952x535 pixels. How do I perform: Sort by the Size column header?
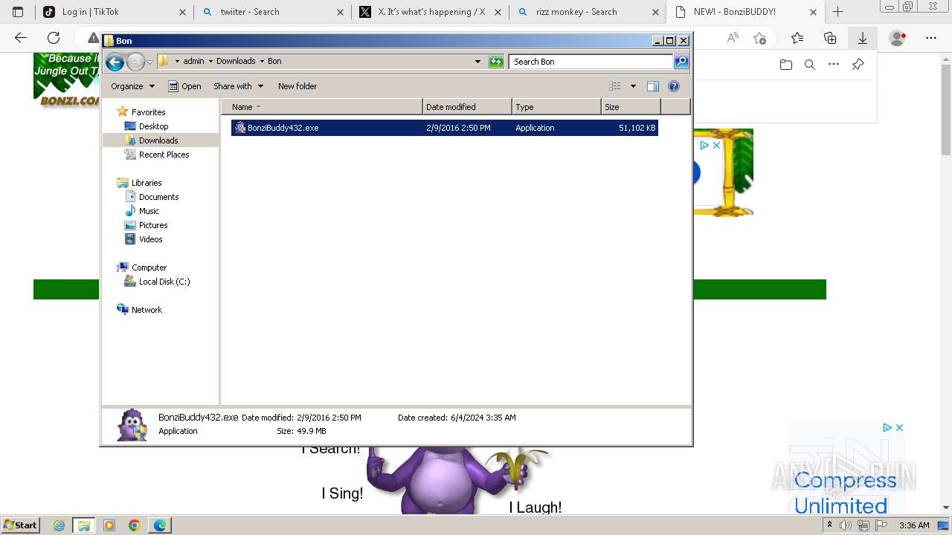[631, 107]
